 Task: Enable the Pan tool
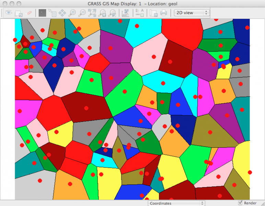[62, 13]
